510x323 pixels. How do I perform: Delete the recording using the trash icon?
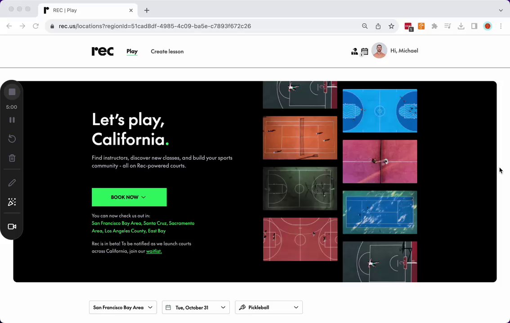coord(12,158)
